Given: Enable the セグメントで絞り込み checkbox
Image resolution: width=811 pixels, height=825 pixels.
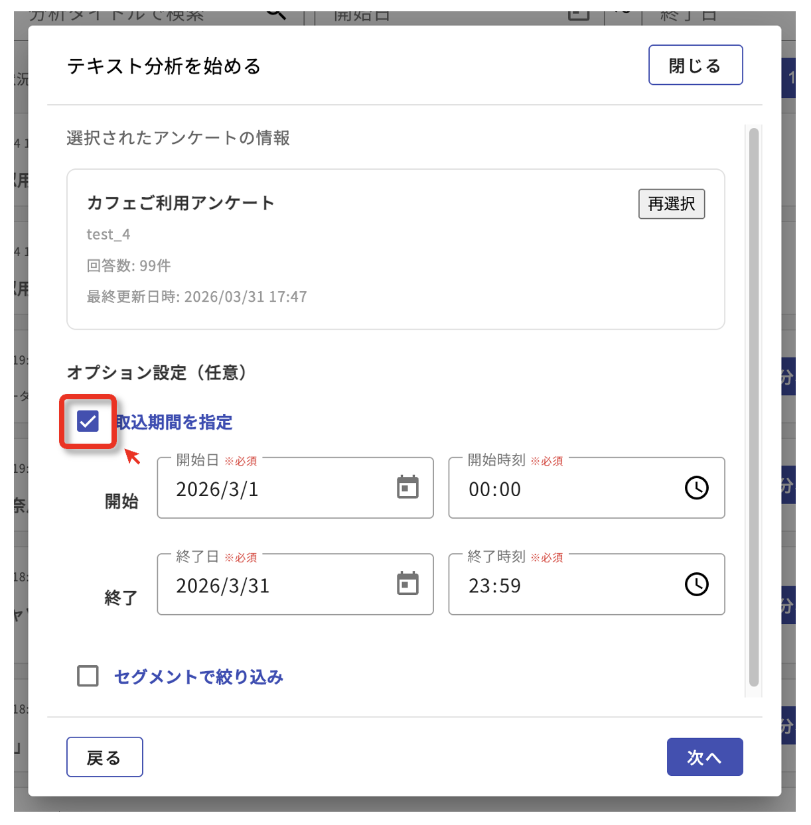Looking at the screenshot, I should click(88, 676).
